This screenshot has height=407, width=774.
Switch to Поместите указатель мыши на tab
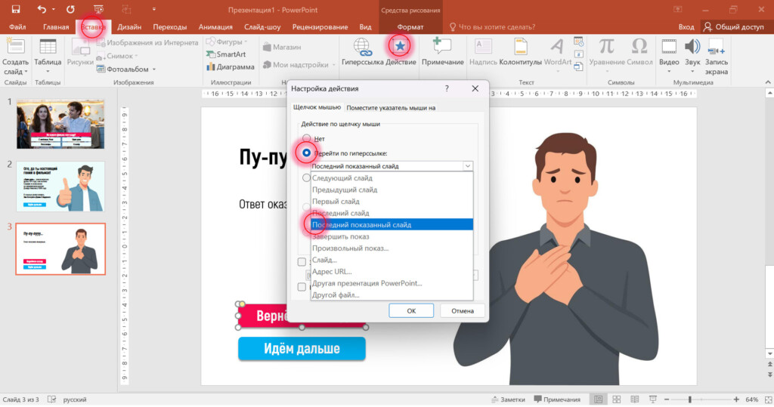tap(391, 108)
